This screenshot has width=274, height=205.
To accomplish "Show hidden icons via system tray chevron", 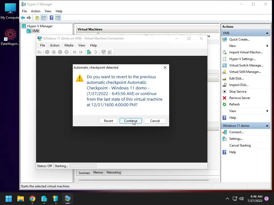I will click(227, 199).
